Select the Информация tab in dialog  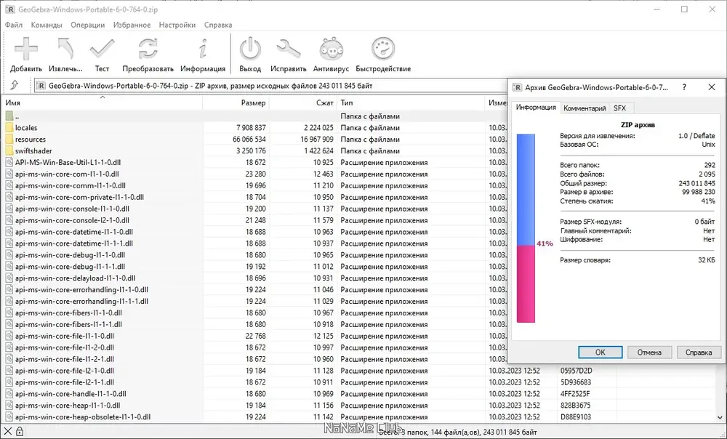536,107
